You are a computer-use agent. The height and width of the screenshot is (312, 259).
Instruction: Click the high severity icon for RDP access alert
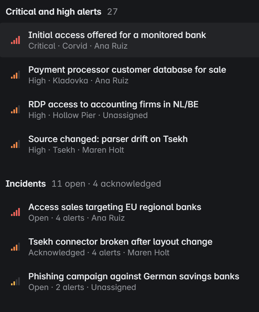coord(16,109)
